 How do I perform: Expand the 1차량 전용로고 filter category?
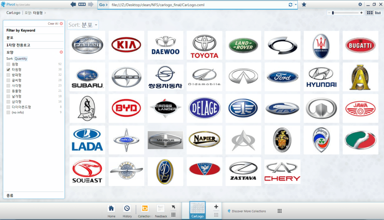tap(18, 45)
